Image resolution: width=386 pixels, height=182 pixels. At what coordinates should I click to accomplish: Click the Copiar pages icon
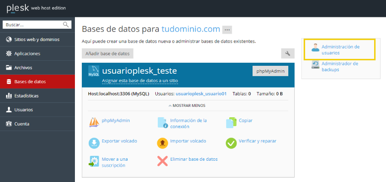point(231,122)
